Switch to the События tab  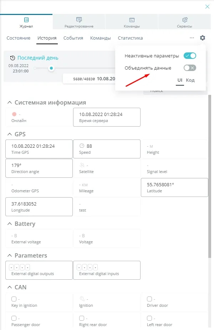point(73,38)
